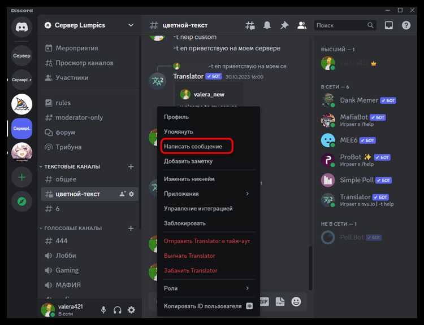Create channel in ГОЛОСОВЫЕ КАНАЛЫ plus

pos(131,229)
